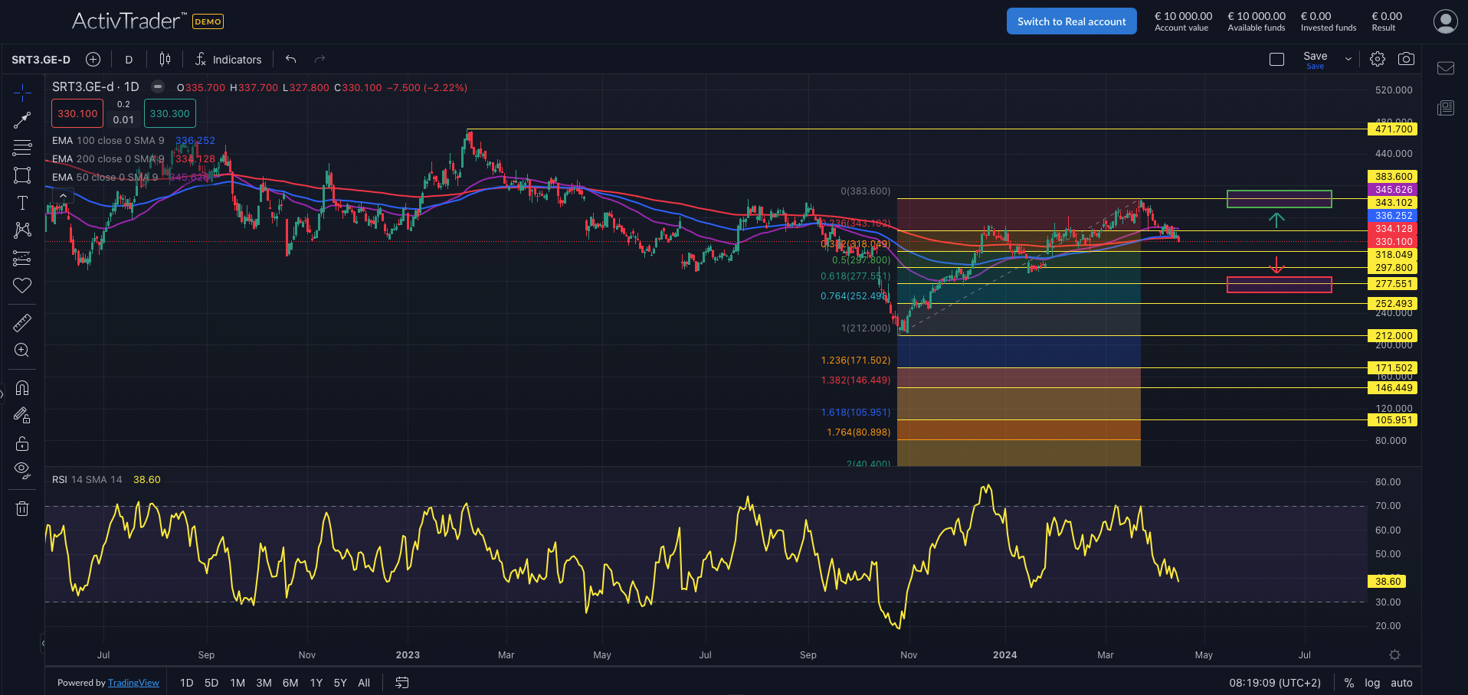Viewport: 1468px width, 695px height.
Task: Click the SRT3.GE-D symbol search field
Action: click(x=41, y=60)
